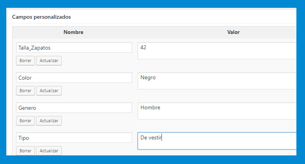Select the Color name field

[74, 78]
